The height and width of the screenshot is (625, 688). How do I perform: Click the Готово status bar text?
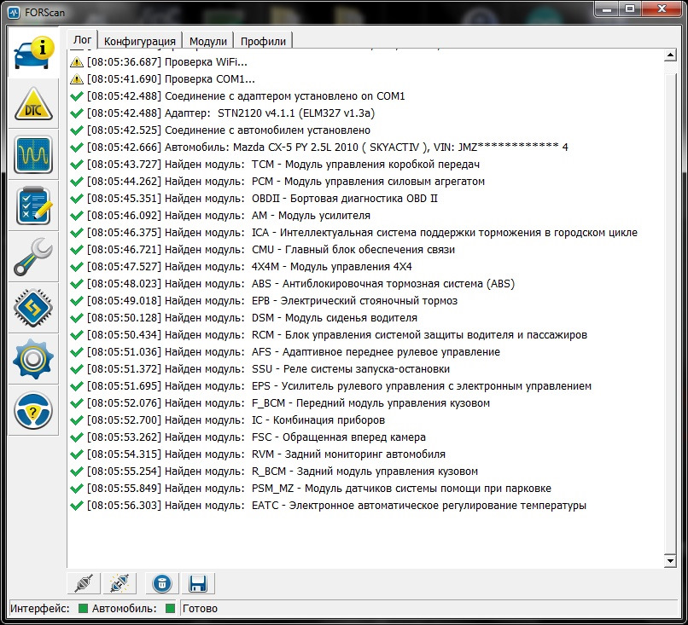pos(200,609)
